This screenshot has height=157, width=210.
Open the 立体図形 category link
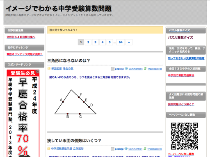tap(78, 148)
